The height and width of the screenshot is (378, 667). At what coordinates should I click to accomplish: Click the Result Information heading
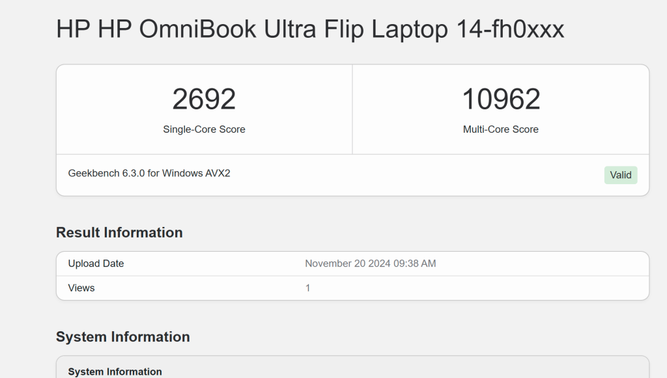coord(119,233)
